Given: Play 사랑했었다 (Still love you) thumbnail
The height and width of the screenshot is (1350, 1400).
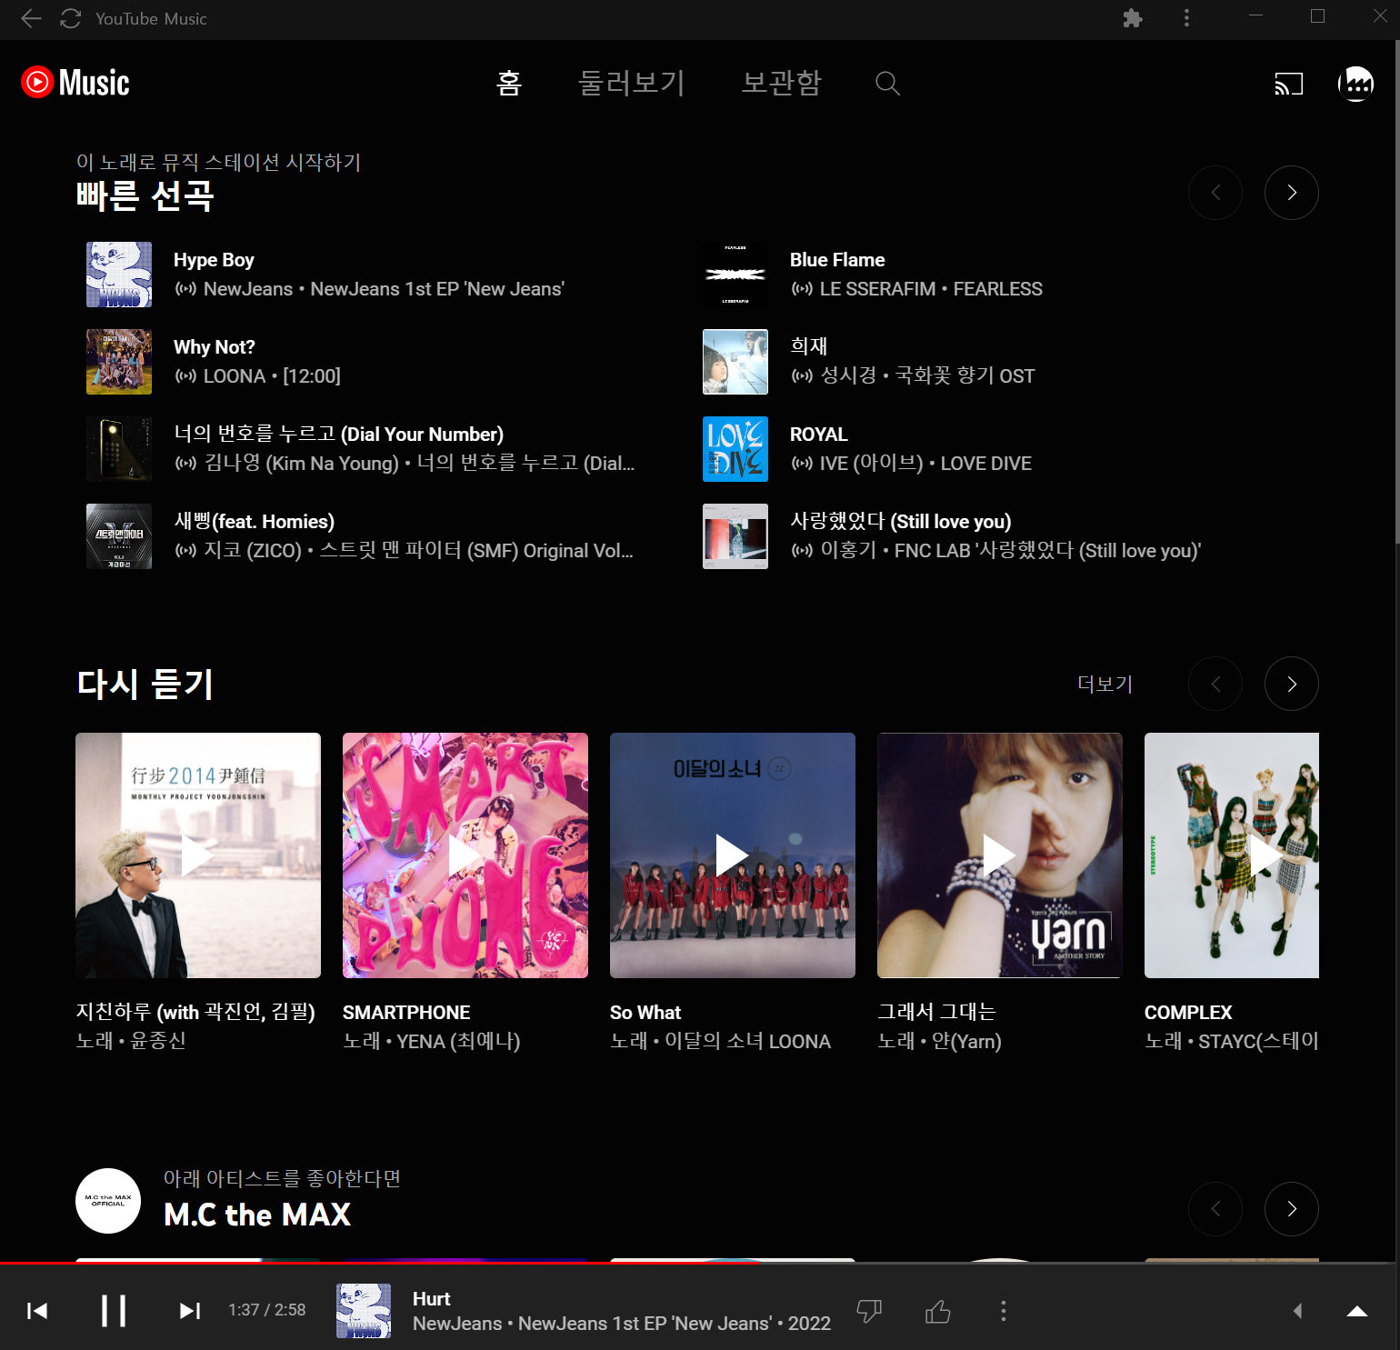Looking at the screenshot, I should pos(735,536).
